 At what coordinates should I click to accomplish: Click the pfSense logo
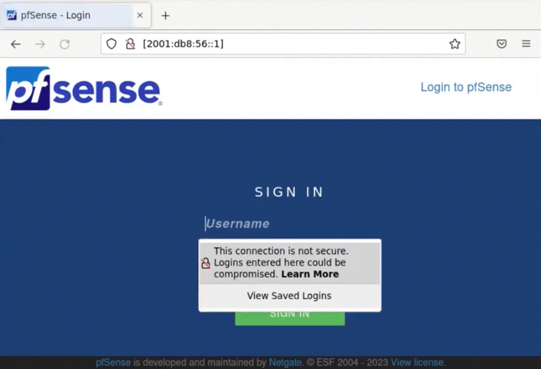coord(84,88)
